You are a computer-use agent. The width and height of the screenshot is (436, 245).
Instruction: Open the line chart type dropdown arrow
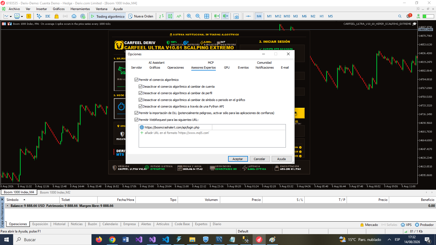tap(11, 17)
